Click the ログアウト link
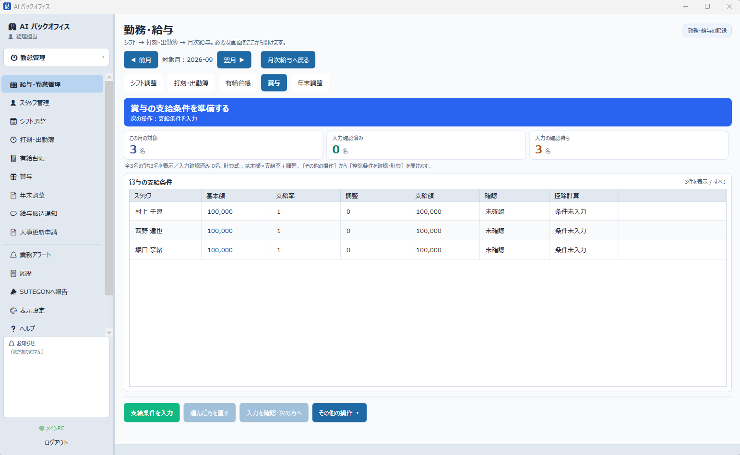This screenshot has width=740, height=455. (56, 443)
